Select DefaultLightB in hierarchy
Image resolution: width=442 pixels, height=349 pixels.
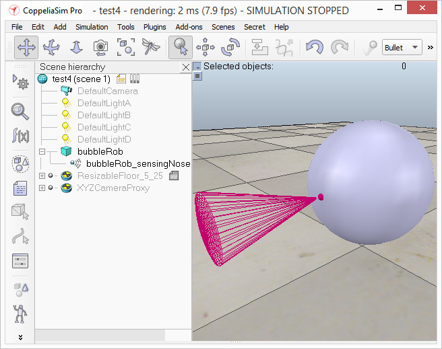pos(104,115)
